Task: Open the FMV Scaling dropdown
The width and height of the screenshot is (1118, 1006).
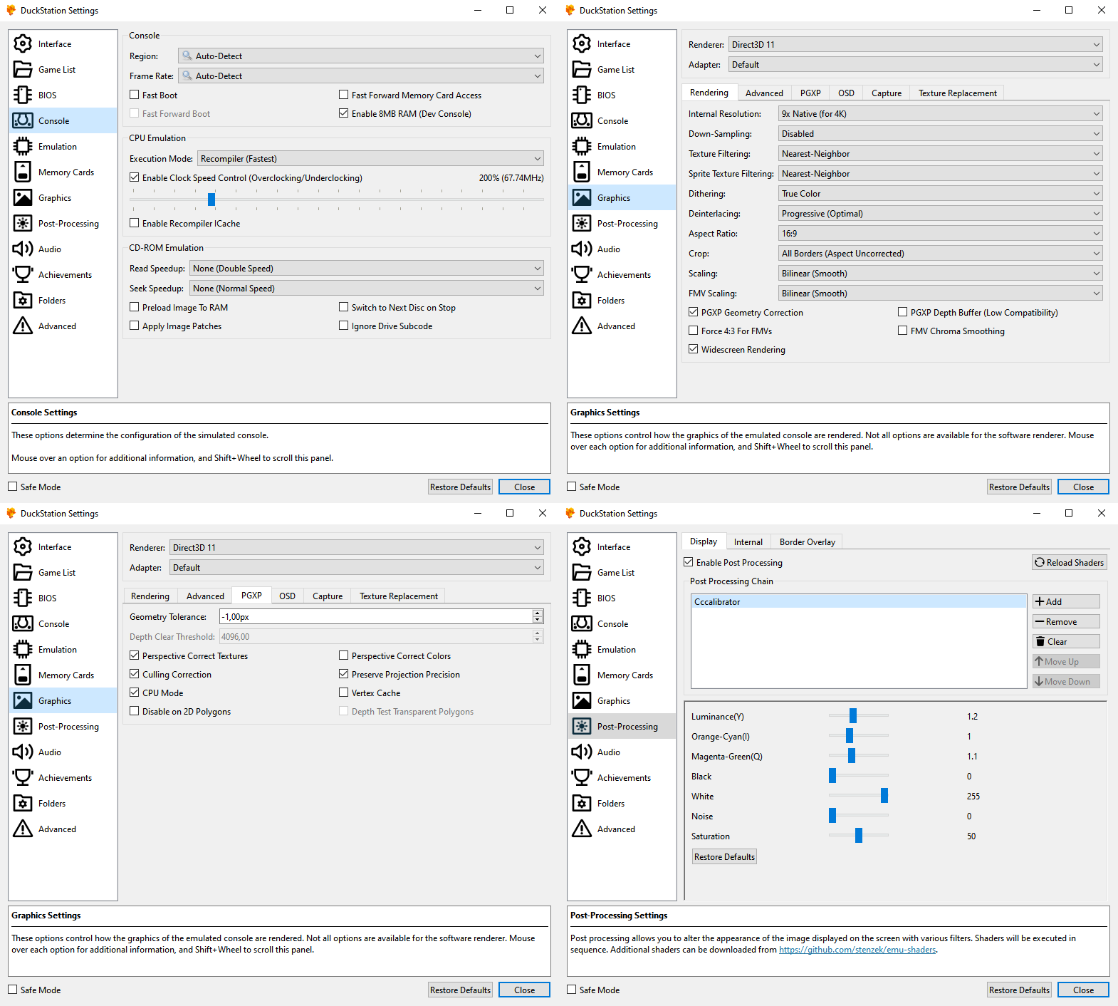Action: 941,293
